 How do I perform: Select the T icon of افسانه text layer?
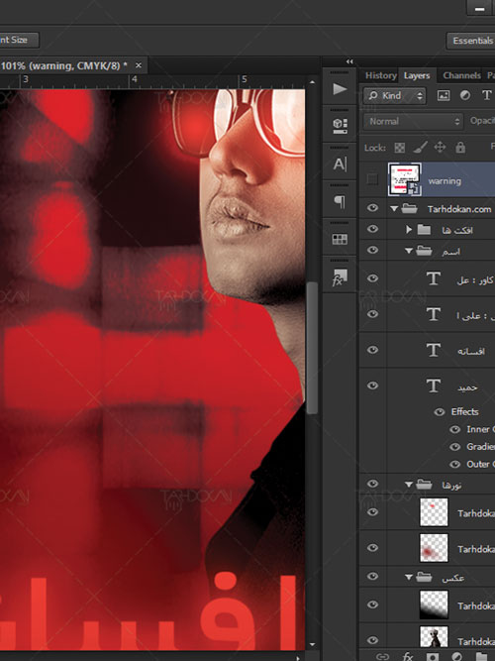(x=434, y=350)
